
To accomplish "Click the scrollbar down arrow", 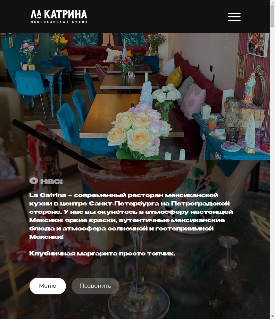I will coord(272,316).
